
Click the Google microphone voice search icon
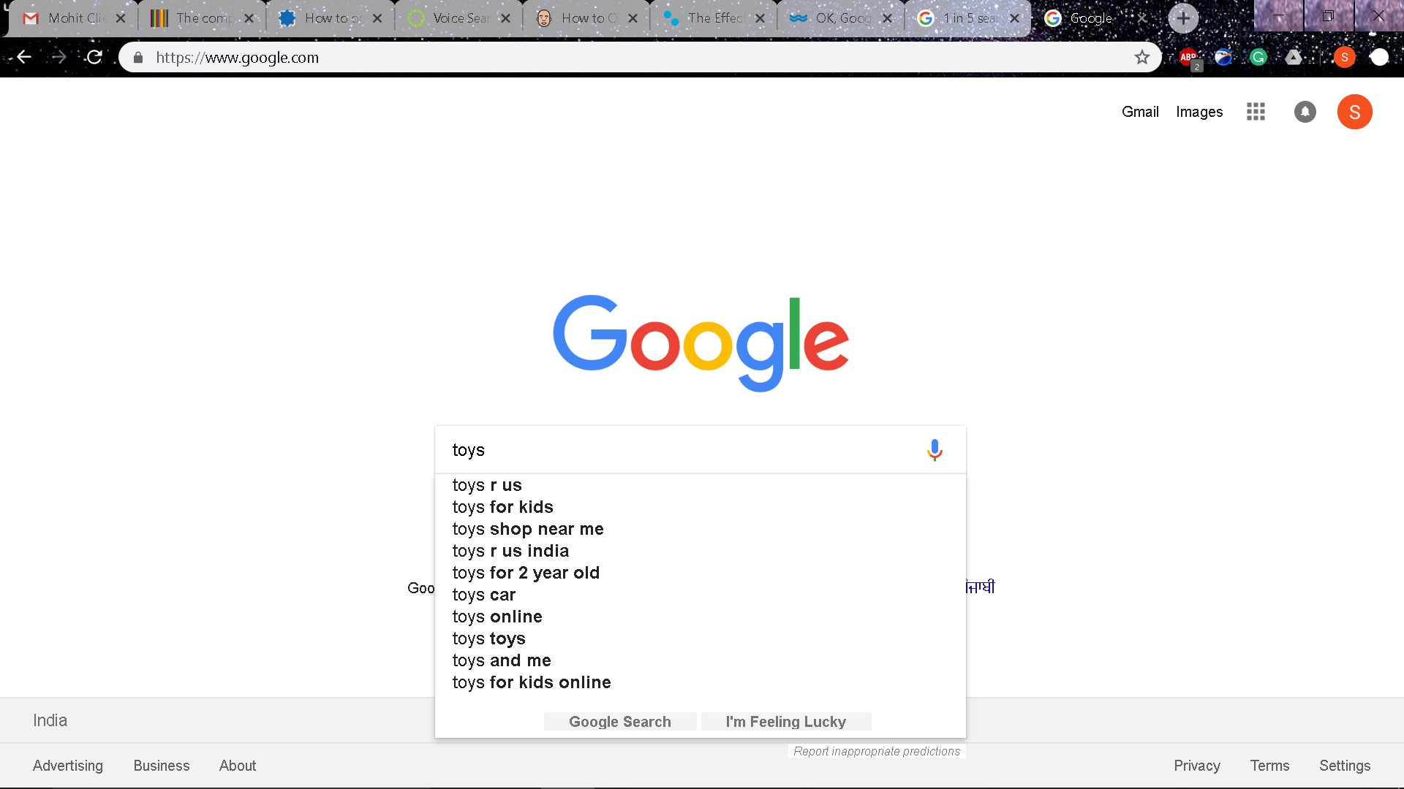coord(933,450)
